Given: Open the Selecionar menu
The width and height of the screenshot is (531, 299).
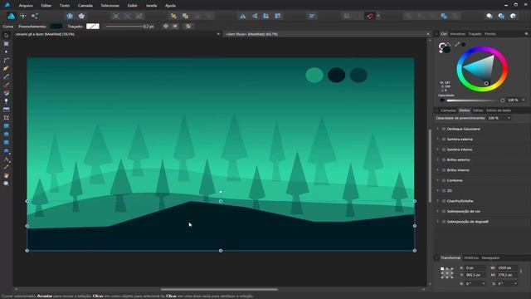Looking at the screenshot, I should click(110, 6).
